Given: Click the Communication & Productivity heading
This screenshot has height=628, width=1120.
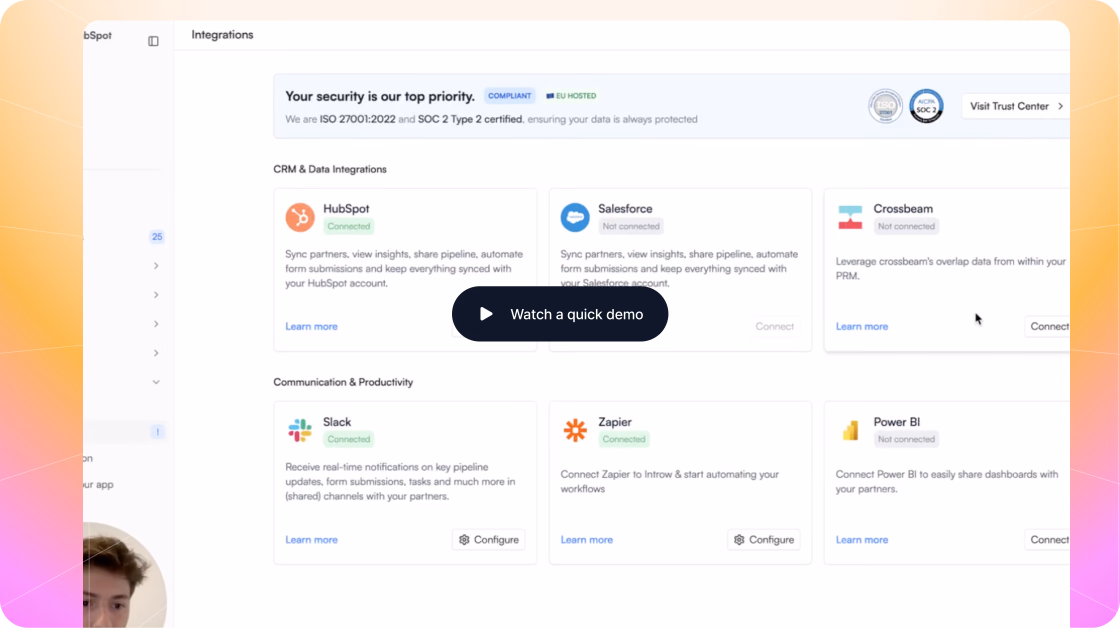Looking at the screenshot, I should click(343, 382).
